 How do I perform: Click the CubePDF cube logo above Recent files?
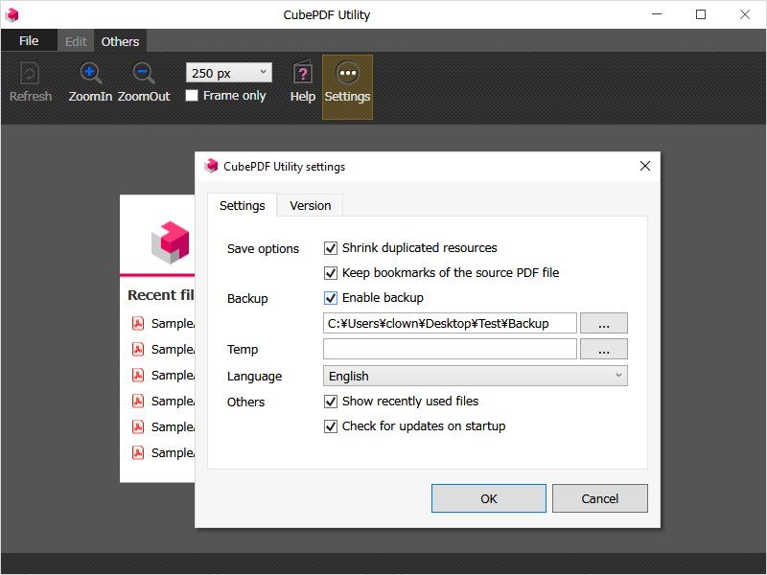pos(170,242)
